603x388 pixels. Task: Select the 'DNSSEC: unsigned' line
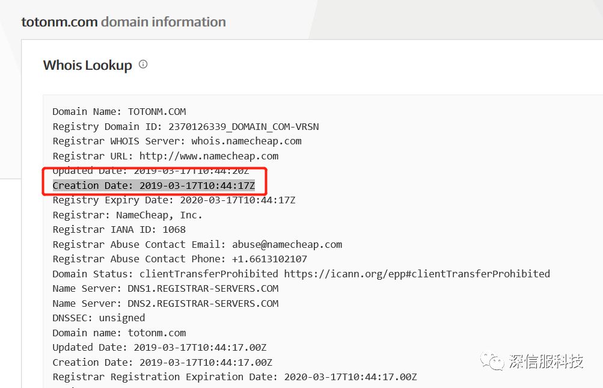tap(99, 318)
